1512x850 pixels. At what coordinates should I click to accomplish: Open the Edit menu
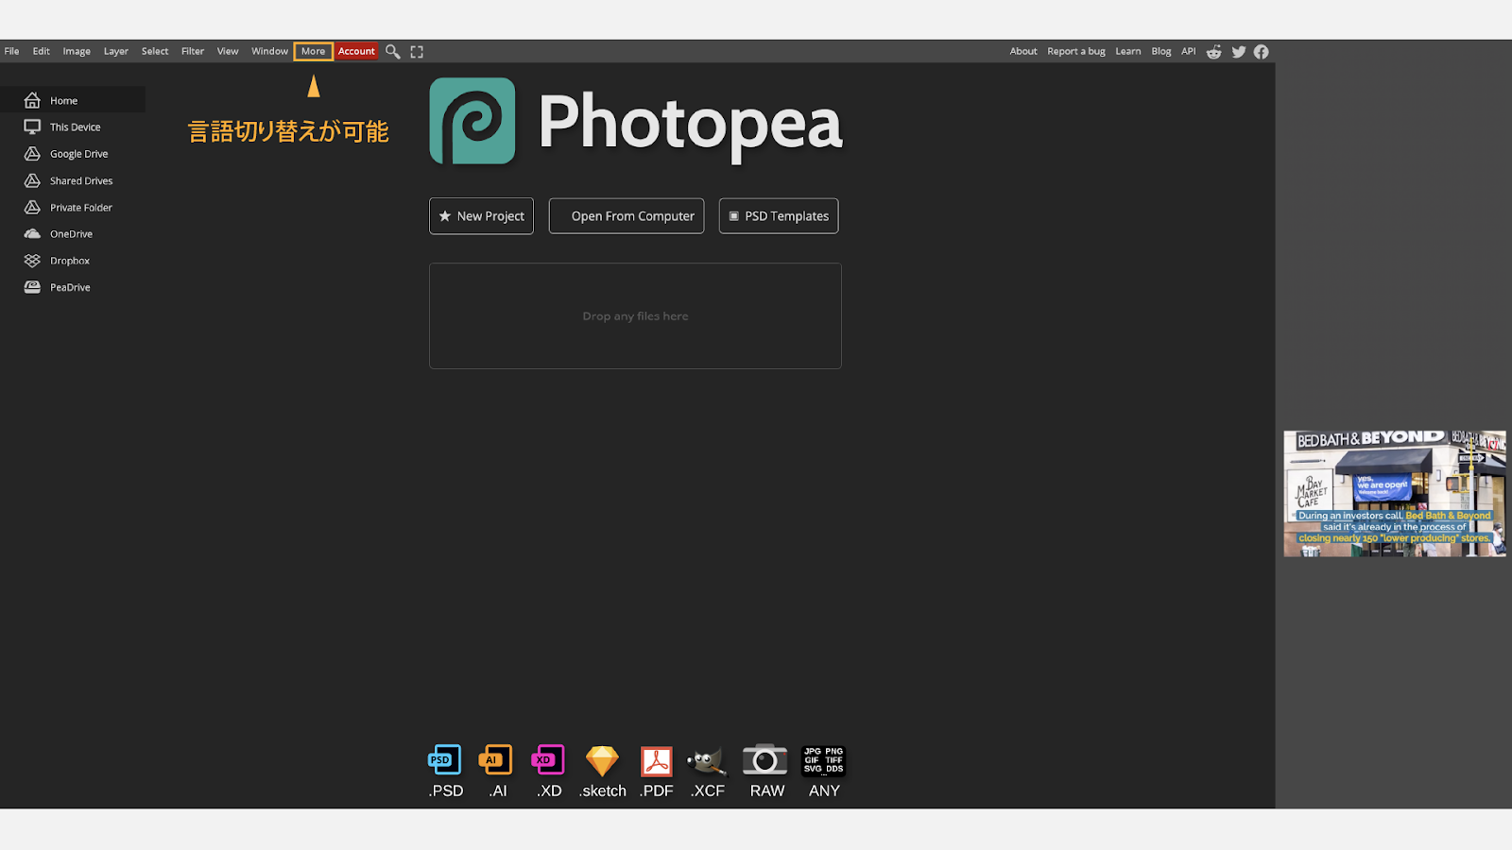42,52
